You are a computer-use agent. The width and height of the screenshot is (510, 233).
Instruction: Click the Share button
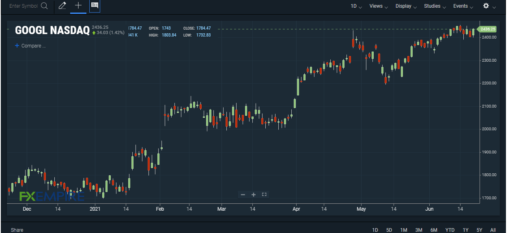click(17, 230)
